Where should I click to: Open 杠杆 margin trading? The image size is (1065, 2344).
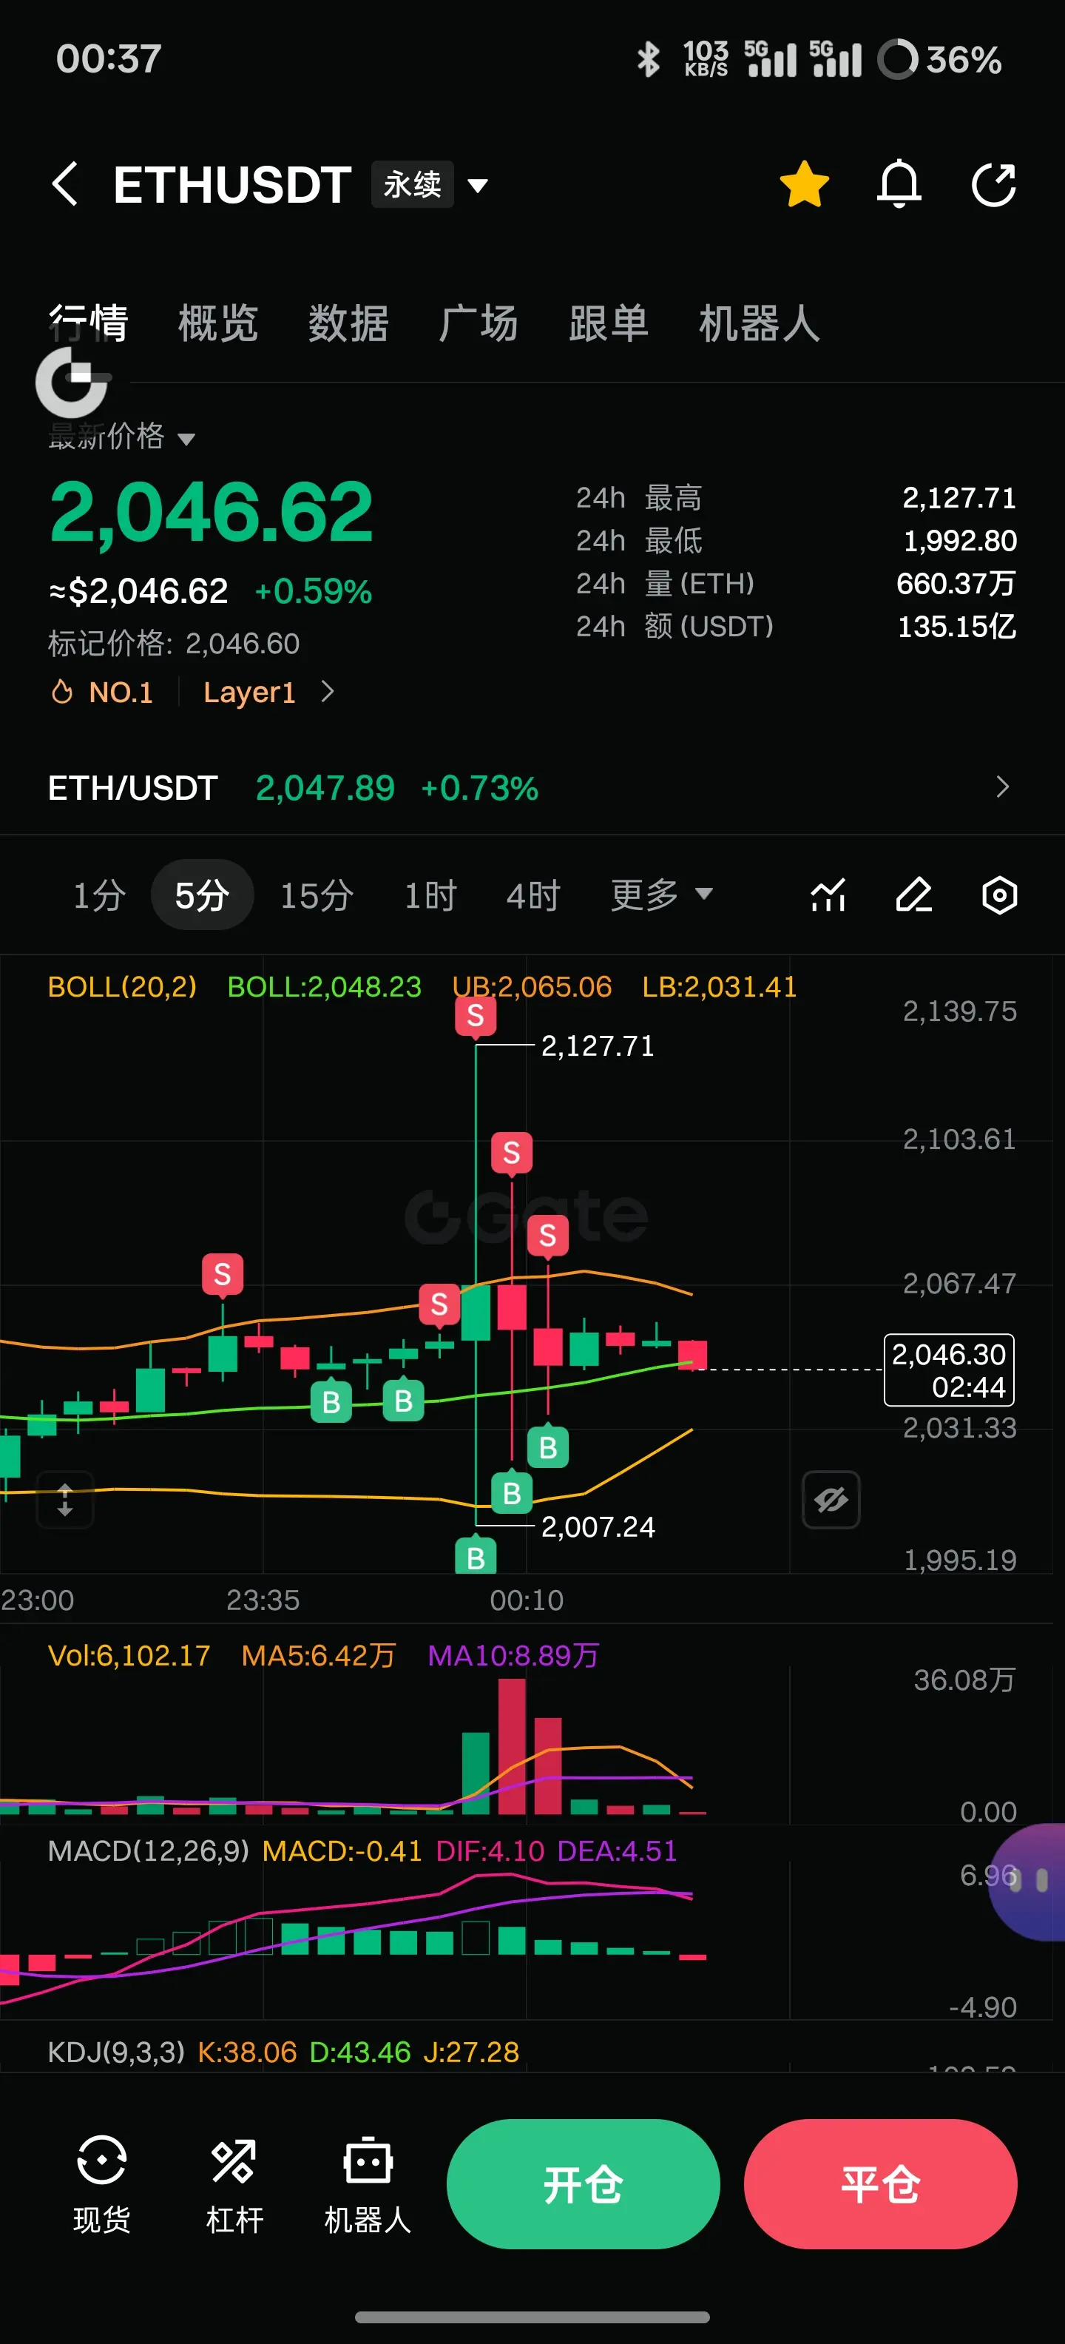tap(234, 2184)
